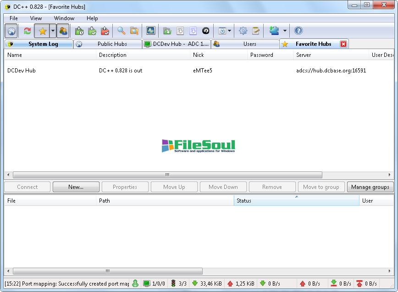The image size is (398, 292).
Task: Click the gray document-arrow toolbar icon
Action: (180, 31)
